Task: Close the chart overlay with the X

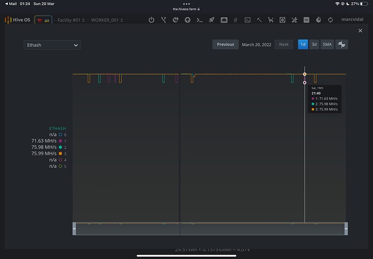Action: [x=361, y=31]
